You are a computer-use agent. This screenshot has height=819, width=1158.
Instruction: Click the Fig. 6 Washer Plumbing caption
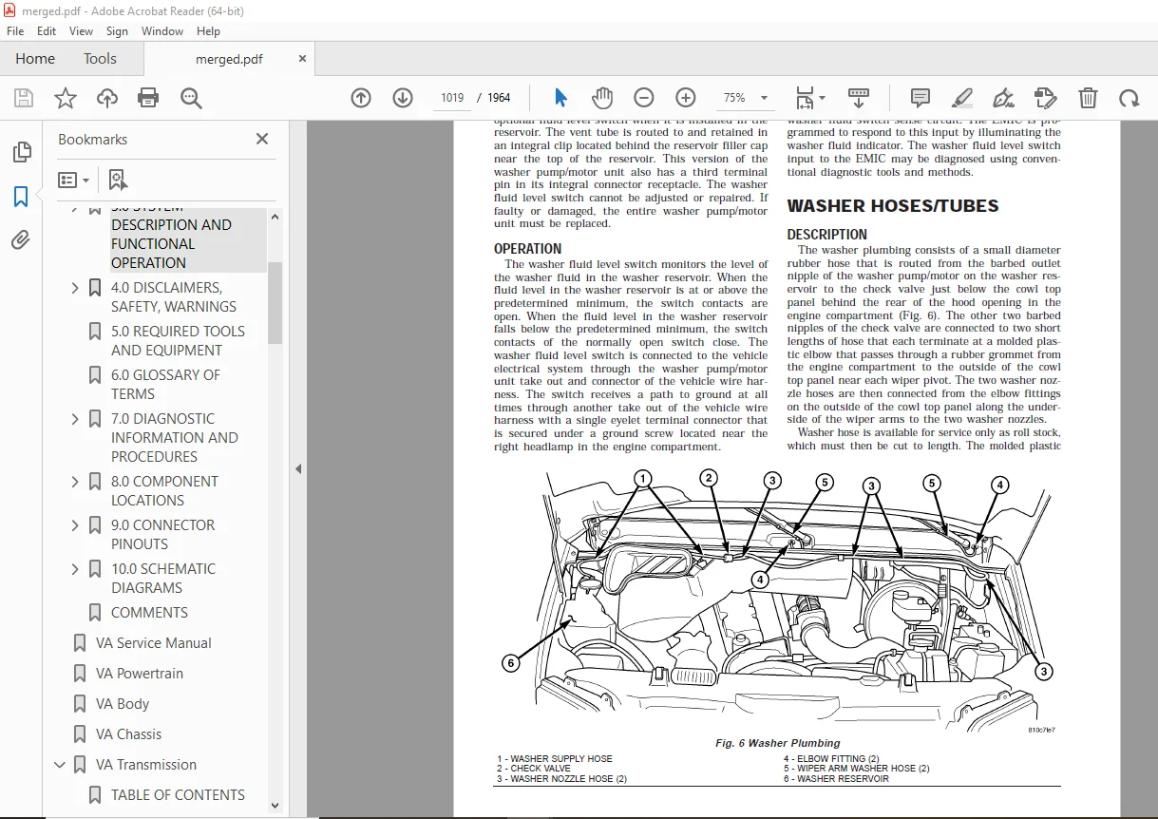click(777, 743)
